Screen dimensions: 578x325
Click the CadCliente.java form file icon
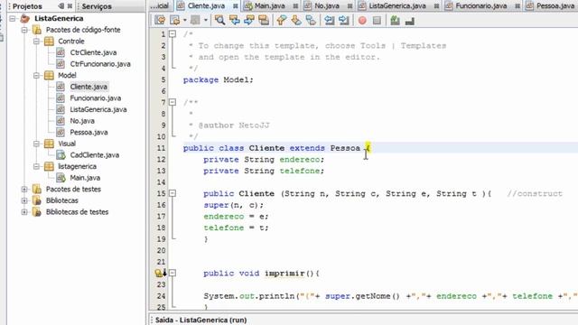(x=61, y=154)
